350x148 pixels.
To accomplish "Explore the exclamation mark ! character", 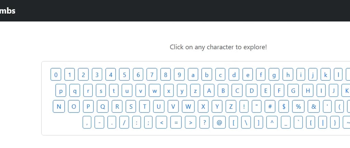I will click(x=244, y=106).
